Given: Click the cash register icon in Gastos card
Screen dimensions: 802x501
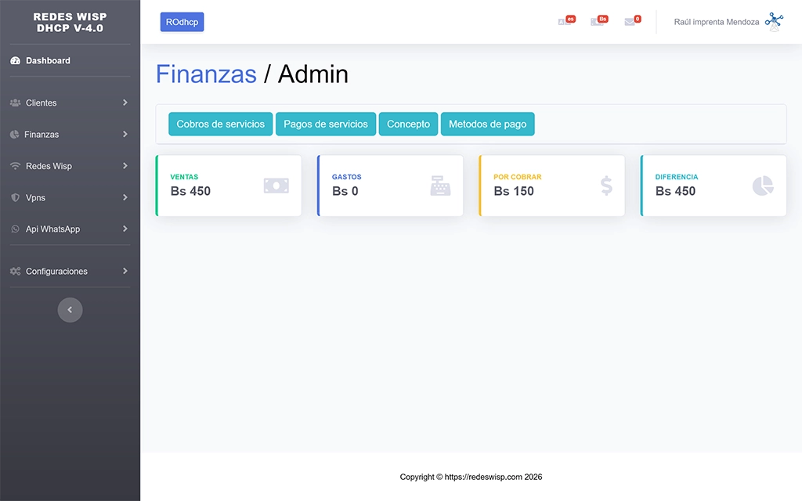Looking at the screenshot, I should pos(440,186).
